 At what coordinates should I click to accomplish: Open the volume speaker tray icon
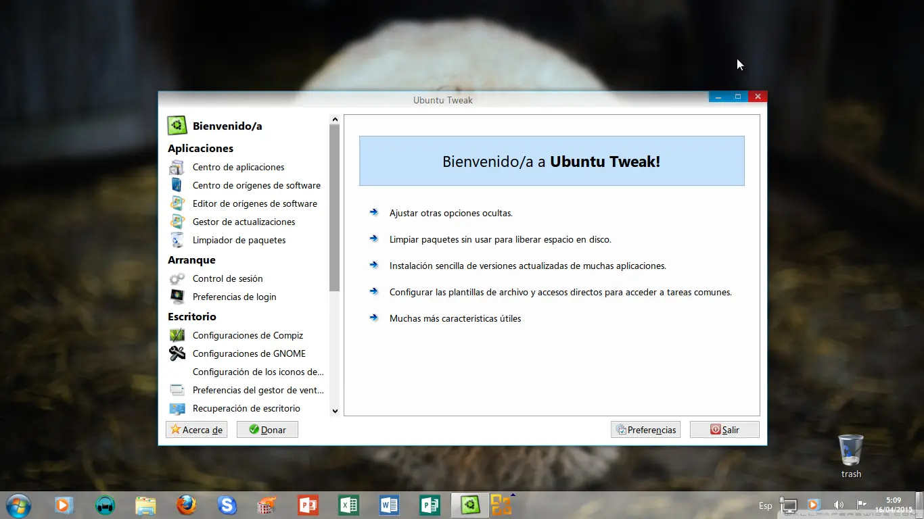(839, 505)
